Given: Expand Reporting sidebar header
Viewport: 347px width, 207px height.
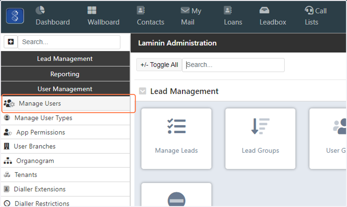Looking at the screenshot, I should click(65, 74).
